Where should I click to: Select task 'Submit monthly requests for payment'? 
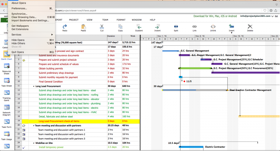[x=58, y=77]
